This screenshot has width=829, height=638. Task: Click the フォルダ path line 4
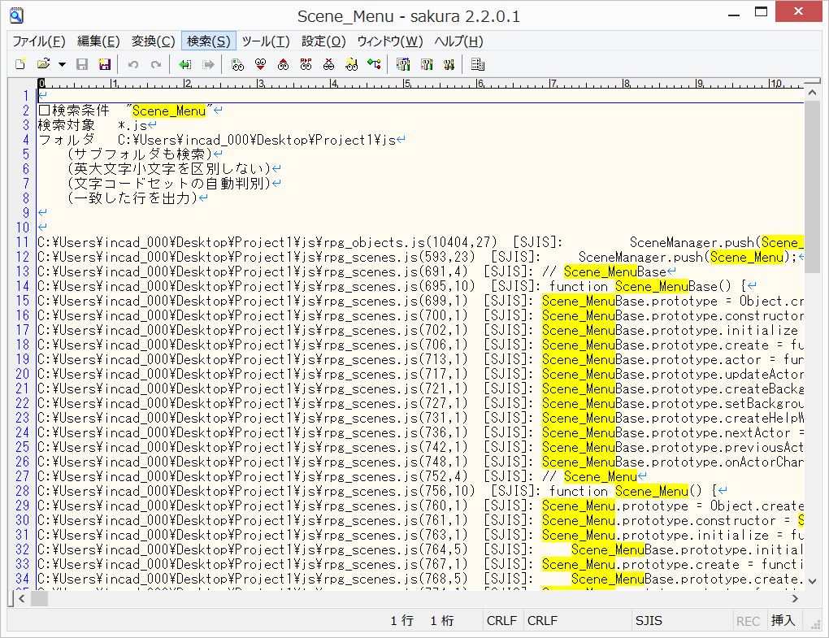coord(222,140)
